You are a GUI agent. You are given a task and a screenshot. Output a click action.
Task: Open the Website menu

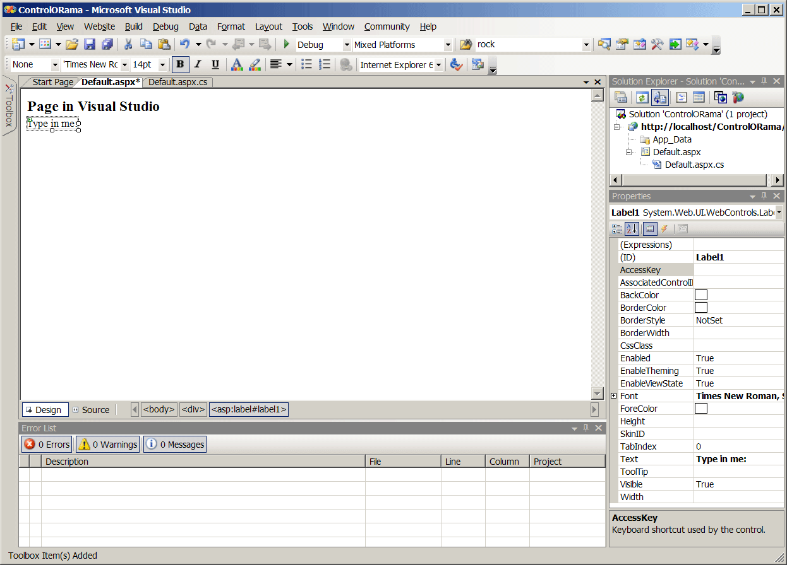(99, 26)
